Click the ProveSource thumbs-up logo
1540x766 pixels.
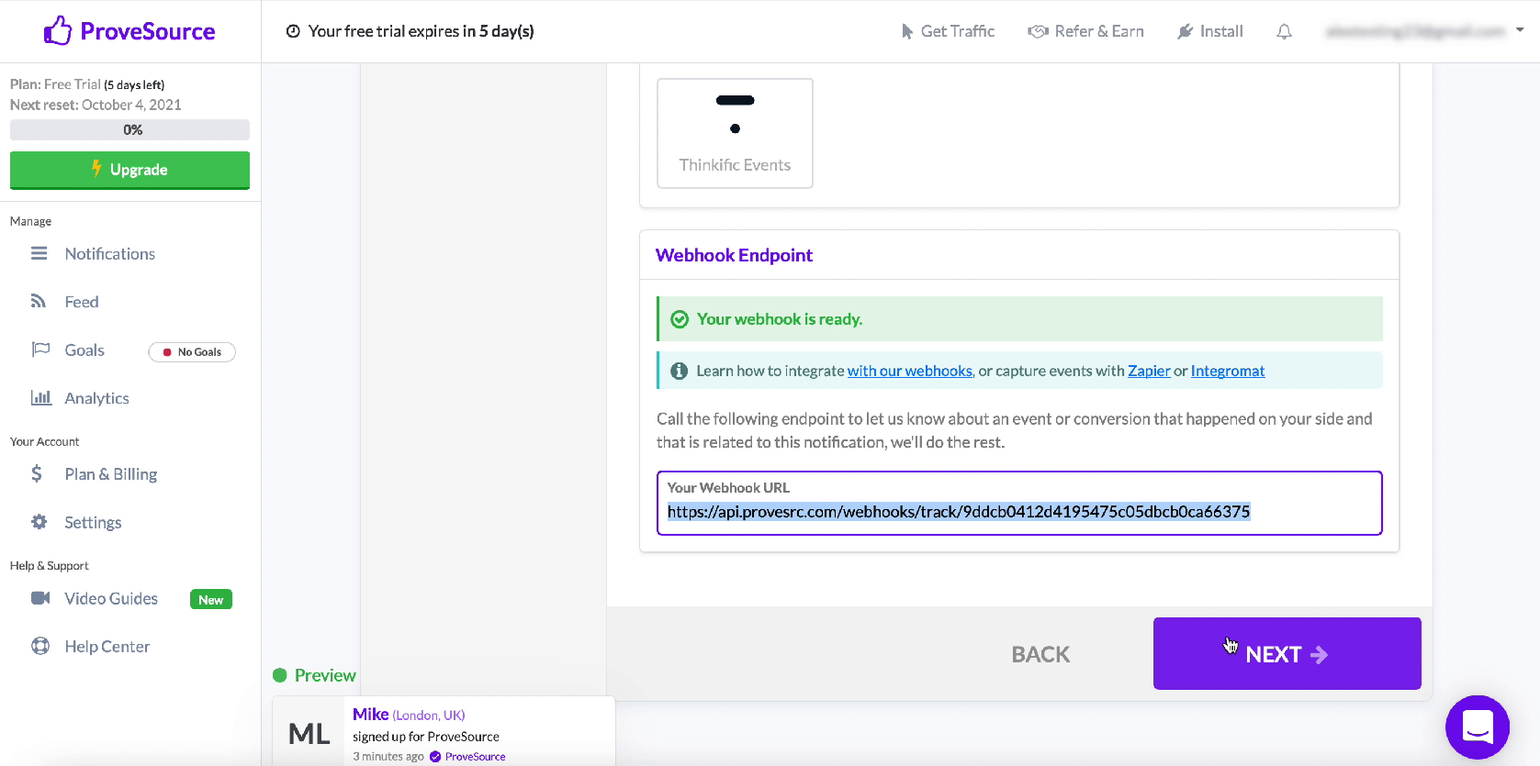(58, 30)
